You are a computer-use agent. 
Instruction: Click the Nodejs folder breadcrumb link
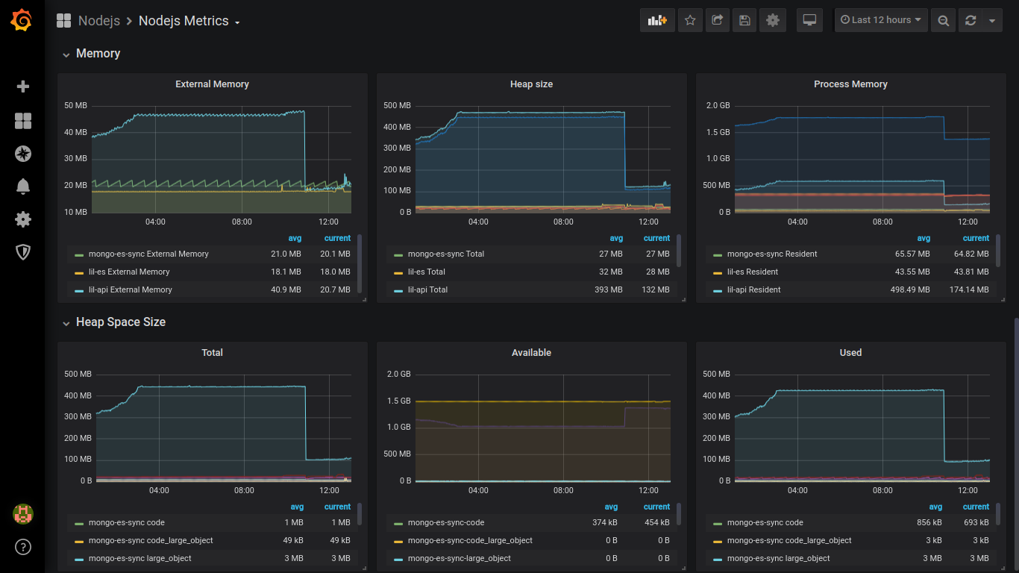(99, 21)
